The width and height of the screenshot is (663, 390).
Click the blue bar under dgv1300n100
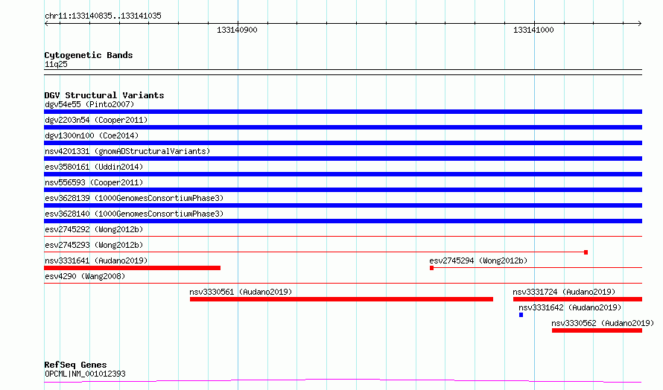click(343, 143)
